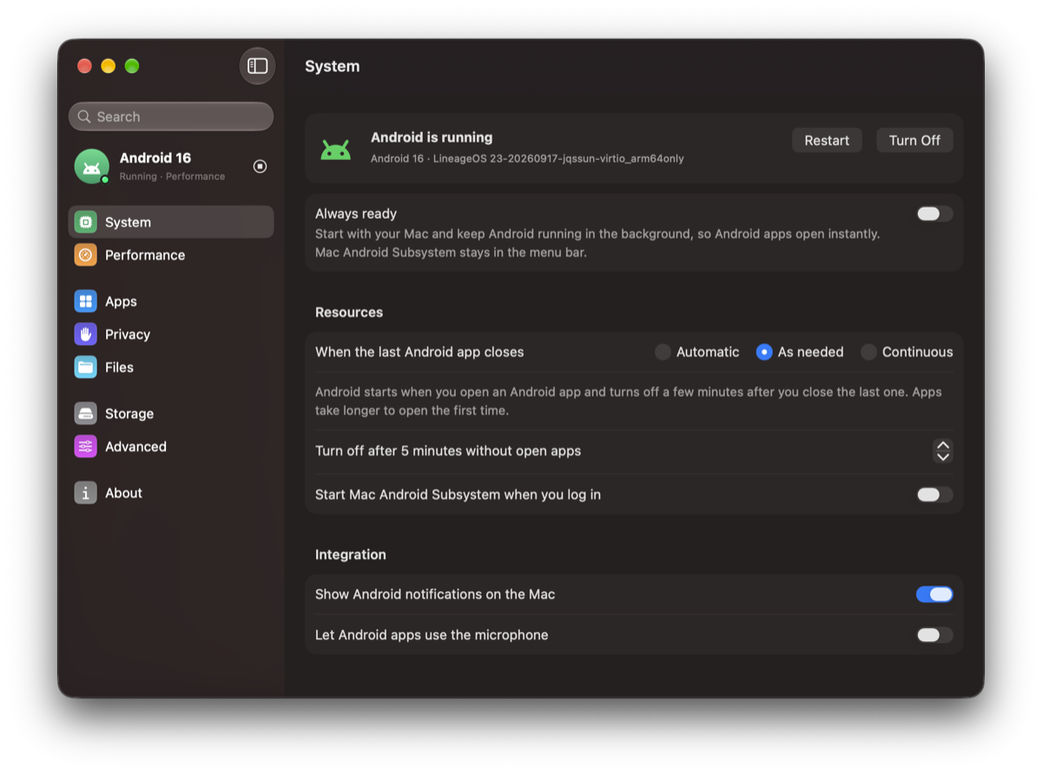Click the green zoom window button
This screenshot has height=774, width=1042.
pos(132,66)
